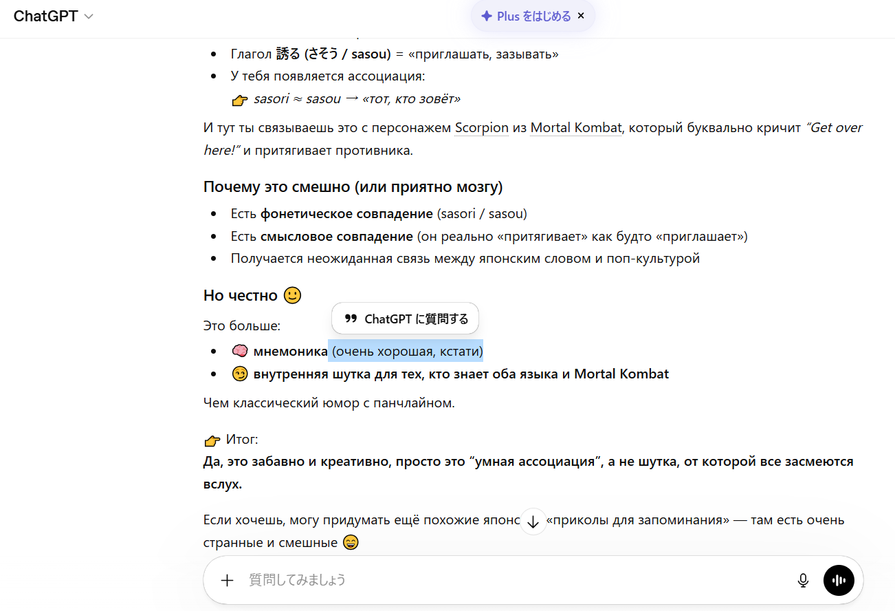Image resolution: width=895 pixels, height=611 pixels.
Task: Click the winking emoji before "внутренняя шутка"
Action: [240, 374]
